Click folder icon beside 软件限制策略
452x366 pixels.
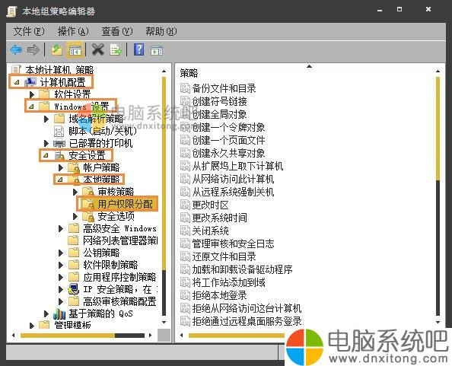[74, 265]
